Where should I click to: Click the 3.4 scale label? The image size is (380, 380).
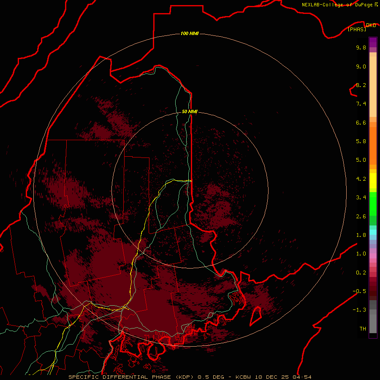coord(361,198)
